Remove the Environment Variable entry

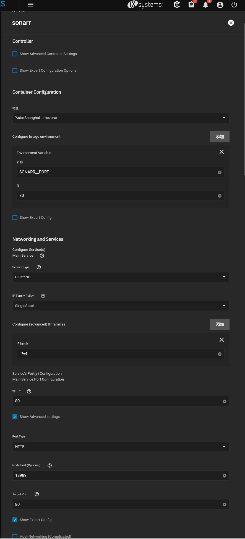coord(221,152)
